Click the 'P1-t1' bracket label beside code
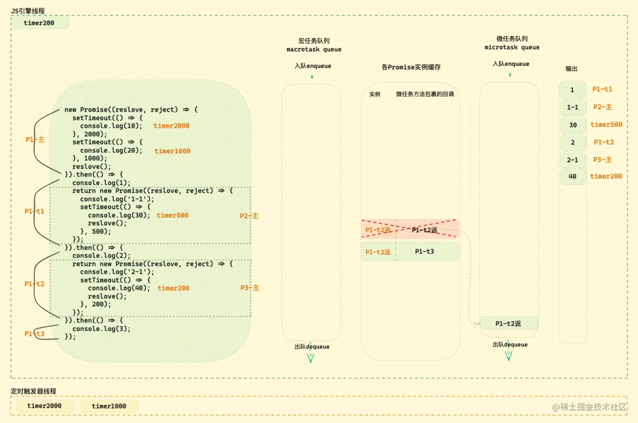Viewport: 638px width, 423px height. tap(34, 211)
